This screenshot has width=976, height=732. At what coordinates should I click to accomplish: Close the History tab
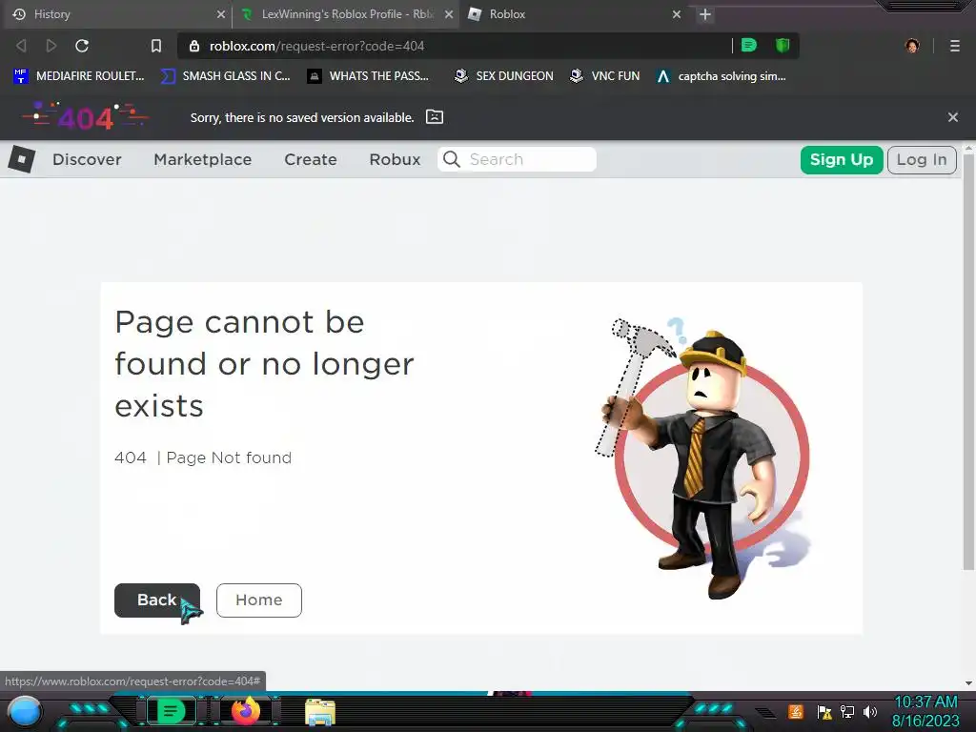(x=220, y=14)
